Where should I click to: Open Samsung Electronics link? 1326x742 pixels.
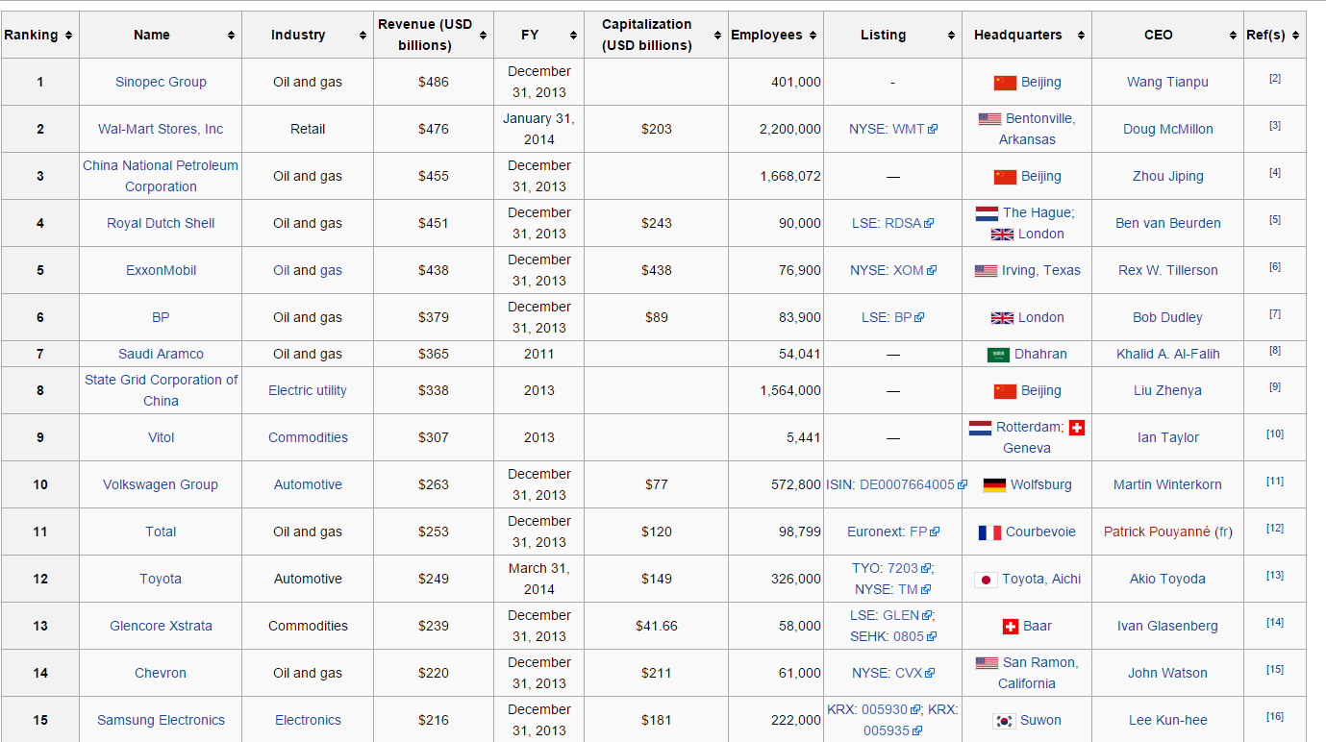(161, 720)
